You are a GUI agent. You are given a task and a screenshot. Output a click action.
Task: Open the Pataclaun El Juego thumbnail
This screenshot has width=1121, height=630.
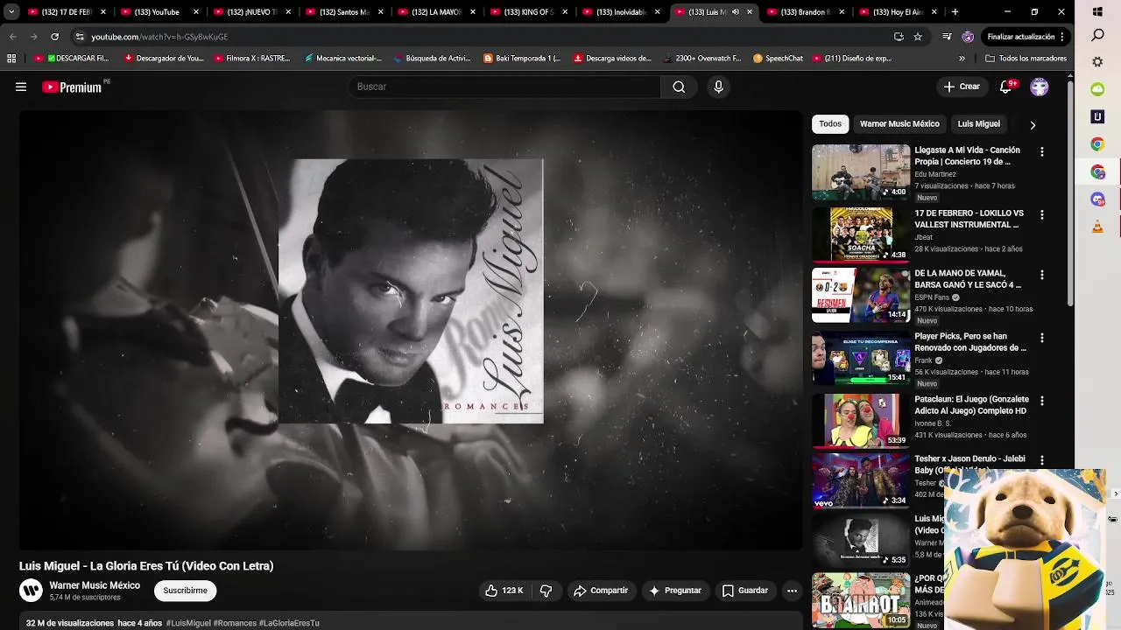(x=861, y=421)
